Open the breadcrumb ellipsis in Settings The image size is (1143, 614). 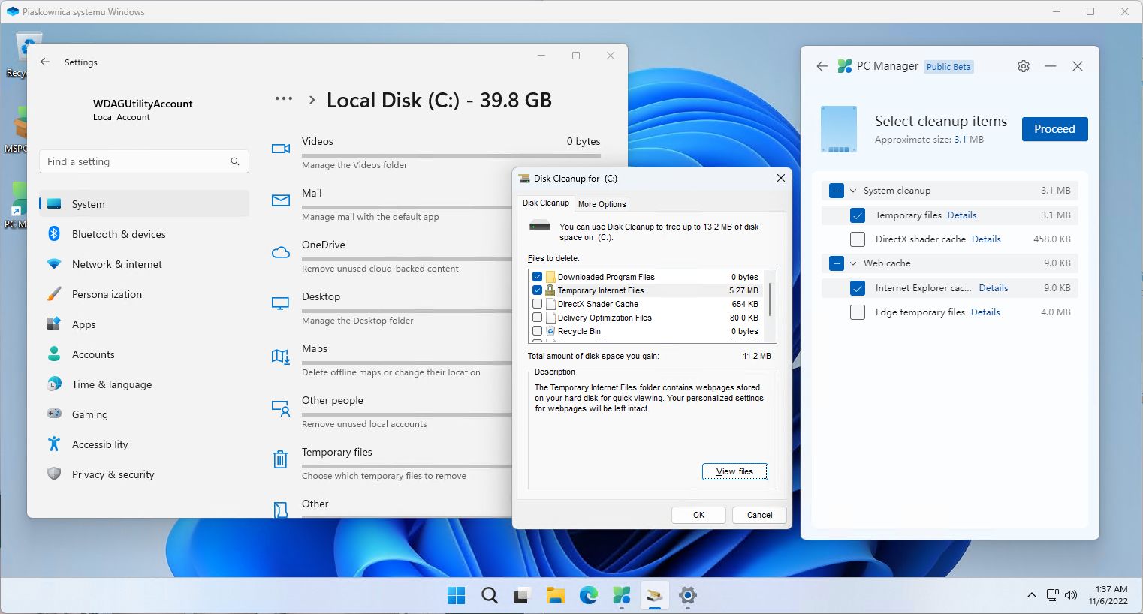coord(283,99)
